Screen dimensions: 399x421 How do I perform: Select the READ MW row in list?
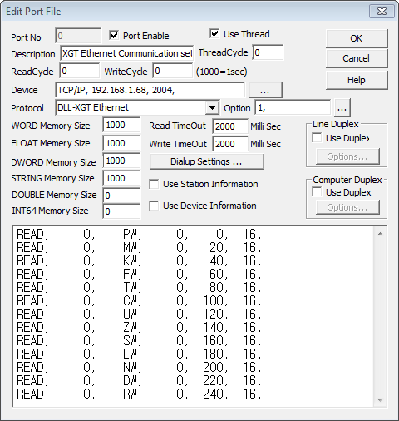pos(139,247)
